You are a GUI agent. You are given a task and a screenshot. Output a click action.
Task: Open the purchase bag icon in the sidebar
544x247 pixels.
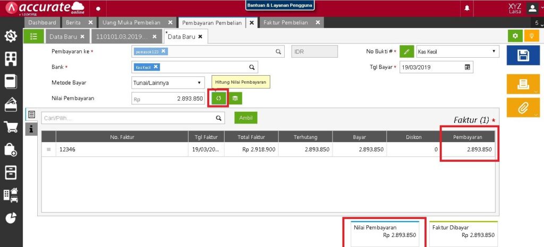click(11, 149)
